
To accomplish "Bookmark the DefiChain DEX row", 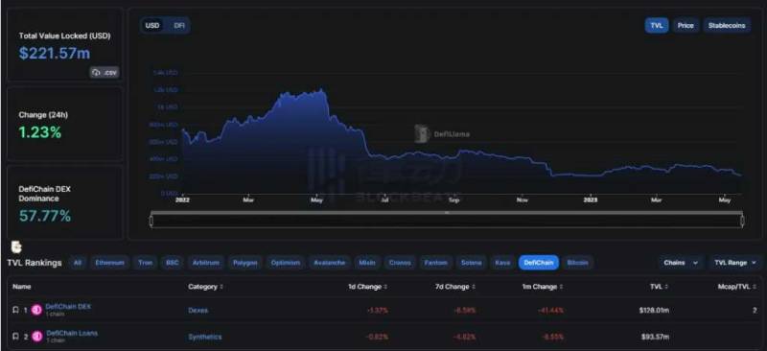I will (15, 310).
